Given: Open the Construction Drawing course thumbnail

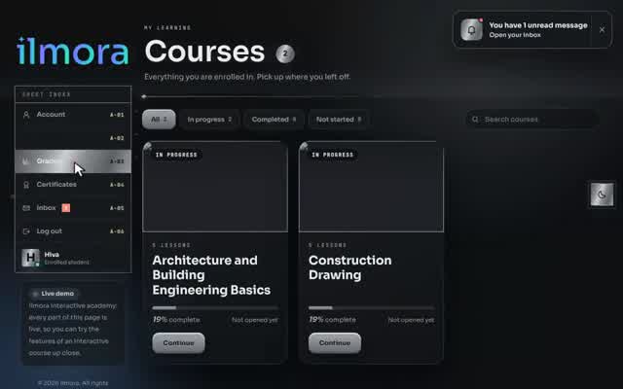Looking at the screenshot, I should (371, 187).
